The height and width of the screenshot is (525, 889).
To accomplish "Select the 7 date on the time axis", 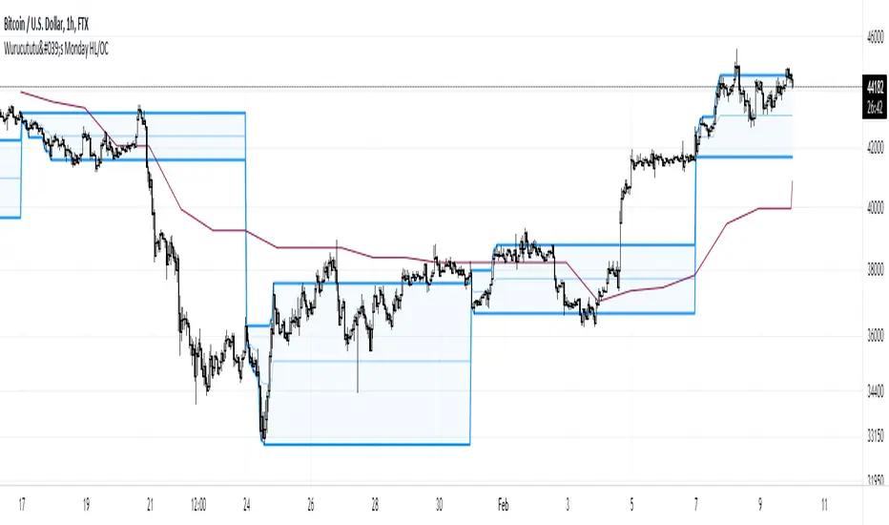I will point(696,499).
